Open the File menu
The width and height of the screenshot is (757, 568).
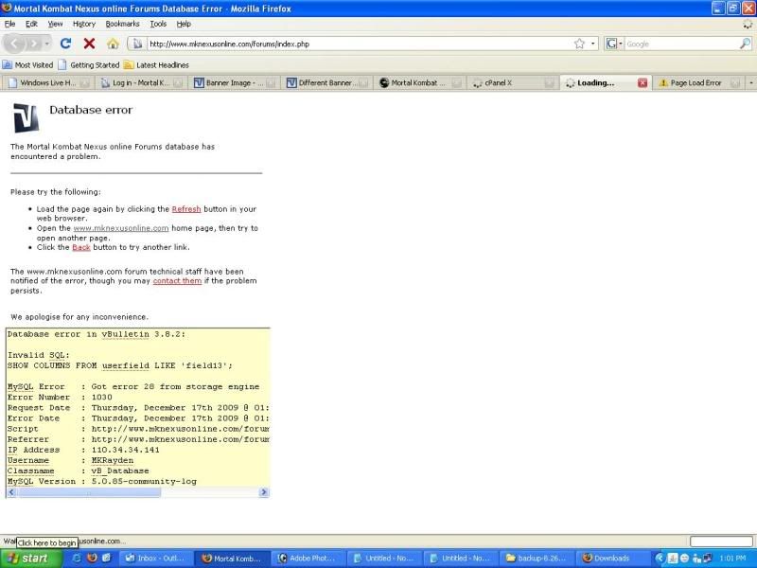[x=9, y=24]
